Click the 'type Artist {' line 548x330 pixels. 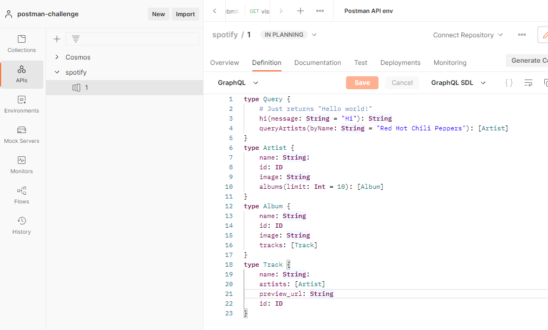pos(269,148)
